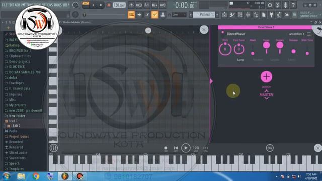The height and width of the screenshot is (181, 322).
Task: Close the piano roll with round X button
Action: [x=204, y=30]
